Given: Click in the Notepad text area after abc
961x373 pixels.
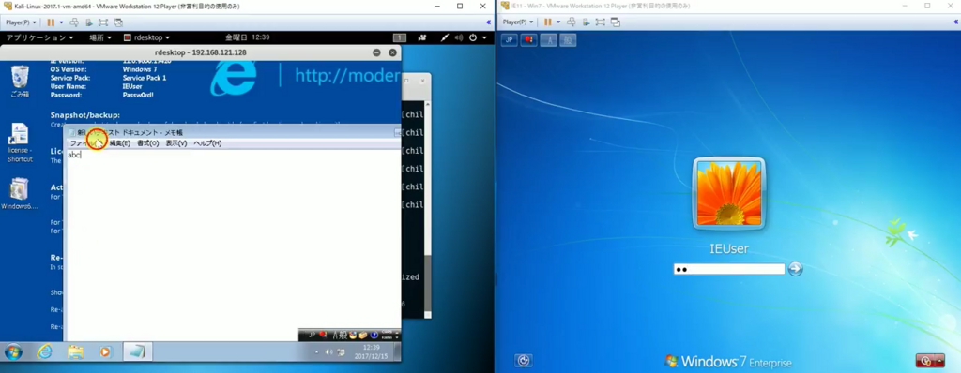Looking at the screenshot, I should tap(83, 155).
